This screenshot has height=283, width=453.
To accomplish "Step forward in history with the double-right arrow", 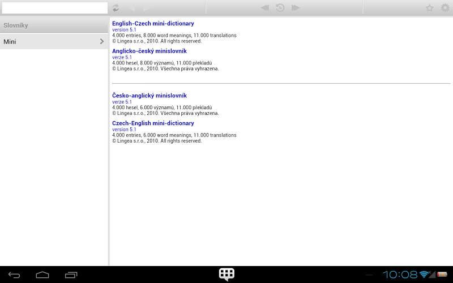I will pos(295,8).
